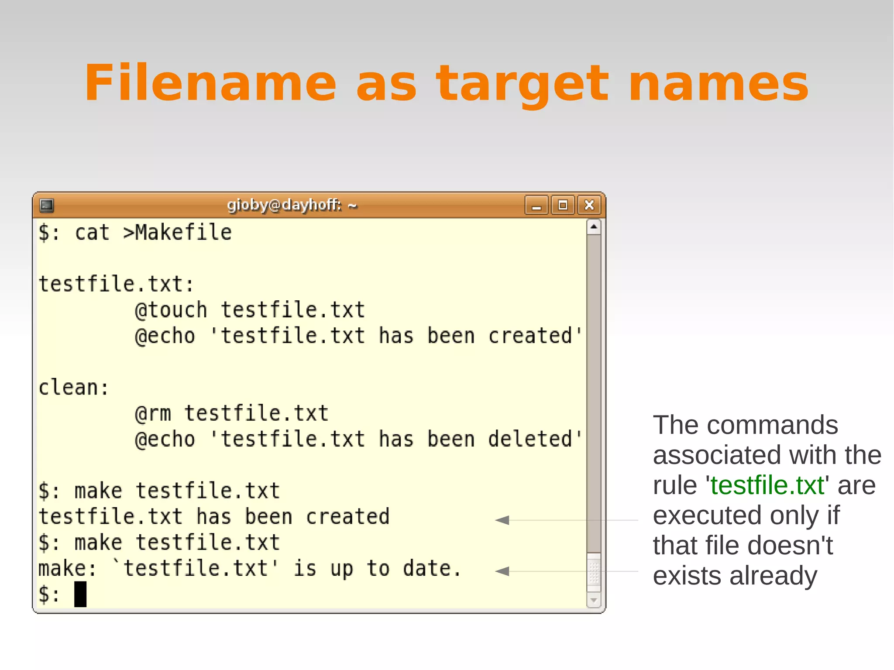Image resolution: width=894 pixels, height=670 pixels.
Task: Click the arrowhead pointing at 'has been created'
Action: 502,520
